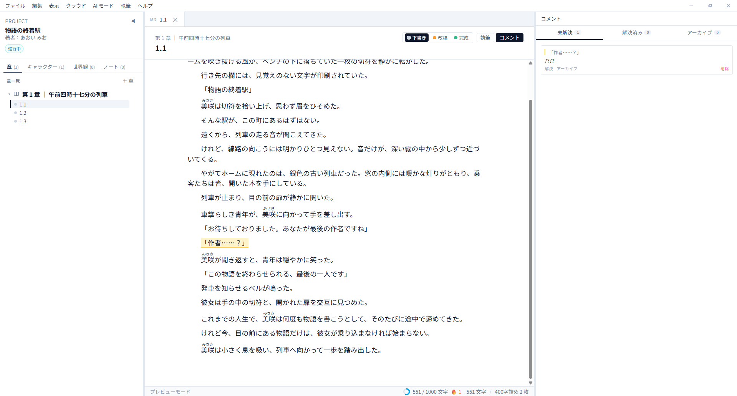Click the book icon beside 第1章
Screen dimensions: 737x396
tap(17, 94)
